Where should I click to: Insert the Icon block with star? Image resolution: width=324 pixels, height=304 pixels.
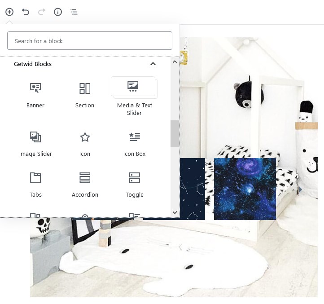click(85, 144)
